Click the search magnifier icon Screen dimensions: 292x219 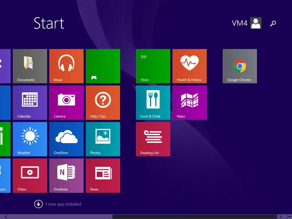click(273, 23)
